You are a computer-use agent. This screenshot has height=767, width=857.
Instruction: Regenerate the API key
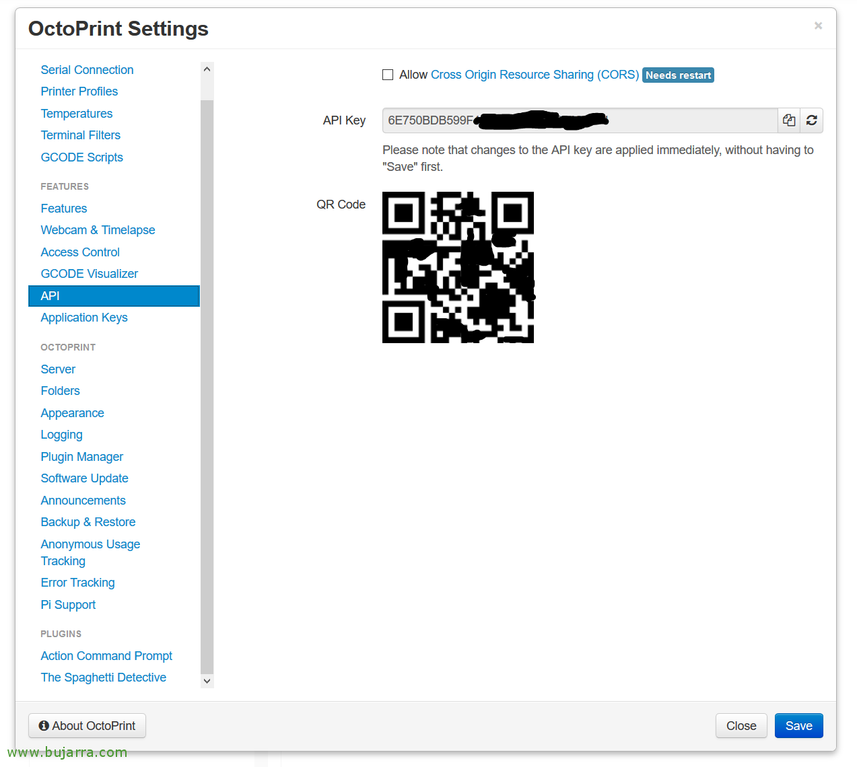(811, 120)
